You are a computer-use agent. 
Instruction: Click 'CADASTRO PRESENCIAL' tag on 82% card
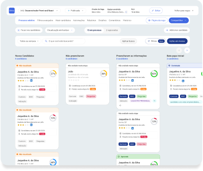pyautogui.click(x=140, y=101)
